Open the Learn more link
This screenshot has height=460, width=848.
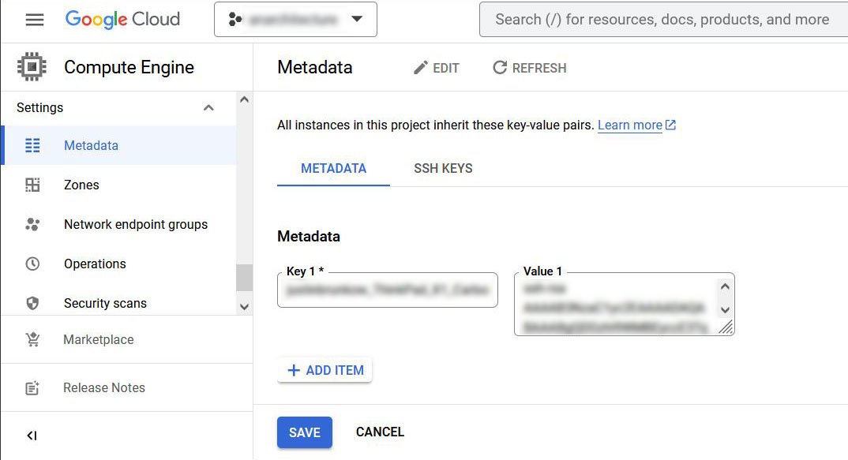[630, 125]
